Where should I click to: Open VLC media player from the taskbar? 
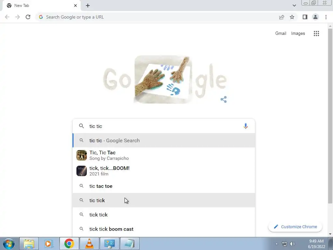pyautogui.click(x=89, y=243)
